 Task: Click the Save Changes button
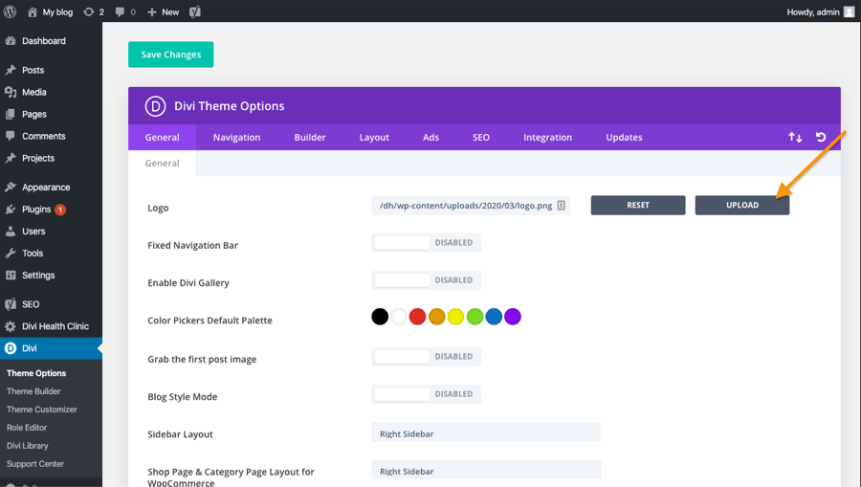click(171, 55)
